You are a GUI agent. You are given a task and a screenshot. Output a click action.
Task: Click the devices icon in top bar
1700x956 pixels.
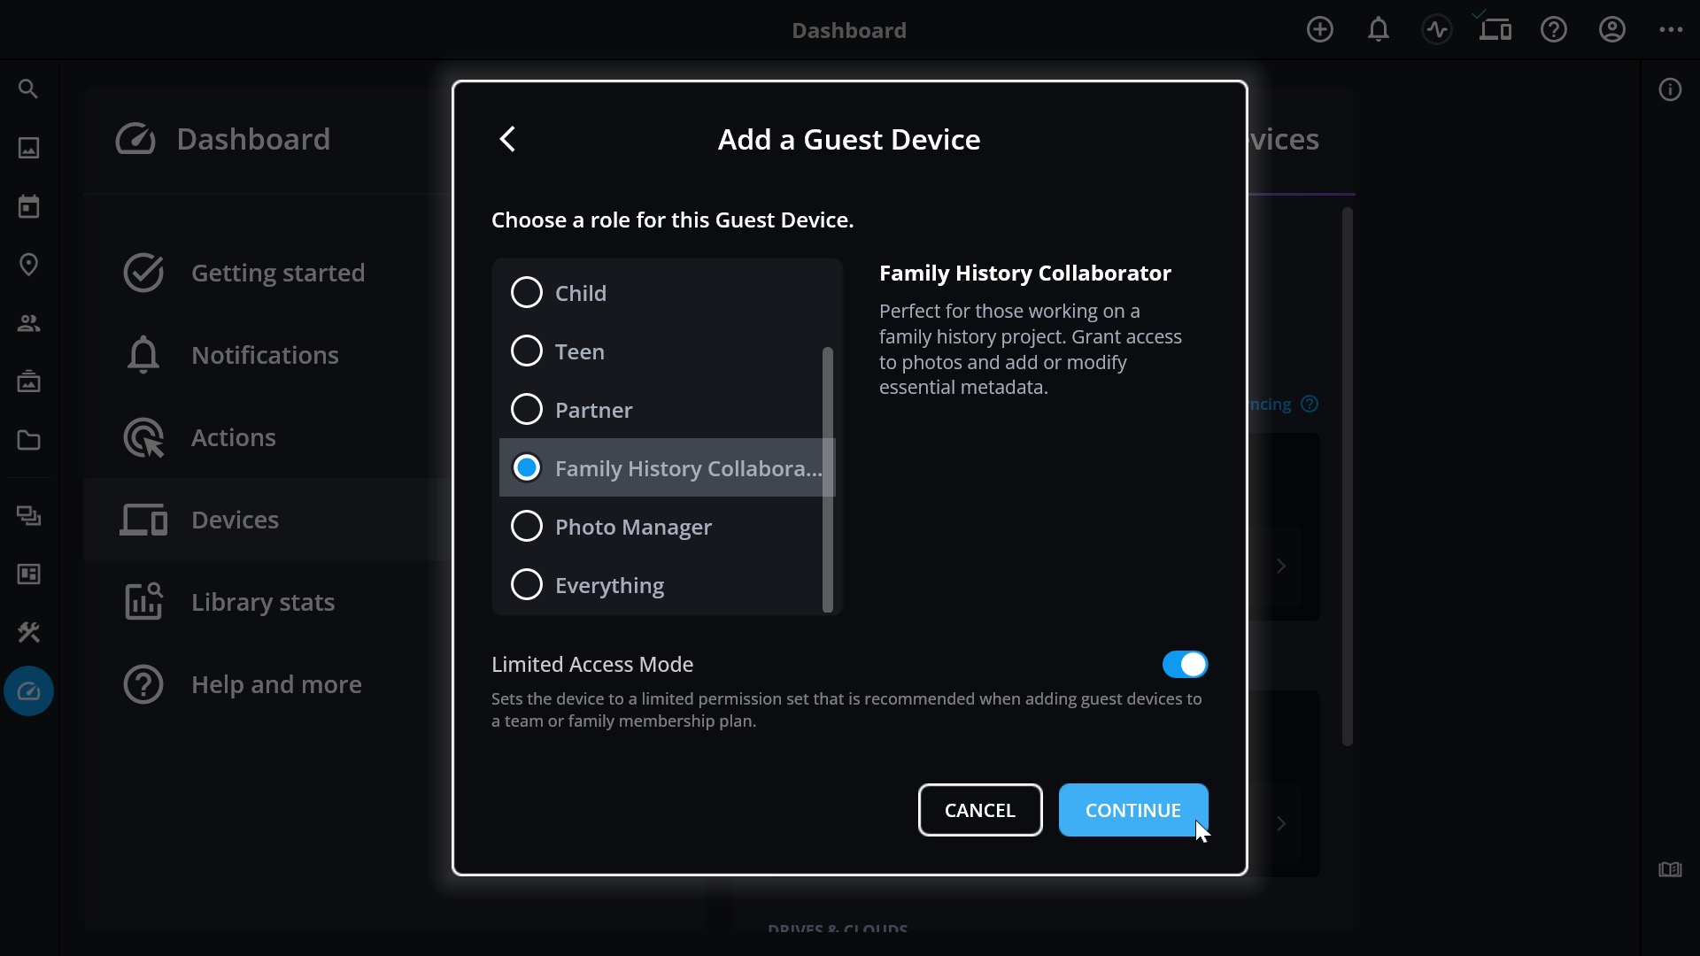tap(1495, 30)
